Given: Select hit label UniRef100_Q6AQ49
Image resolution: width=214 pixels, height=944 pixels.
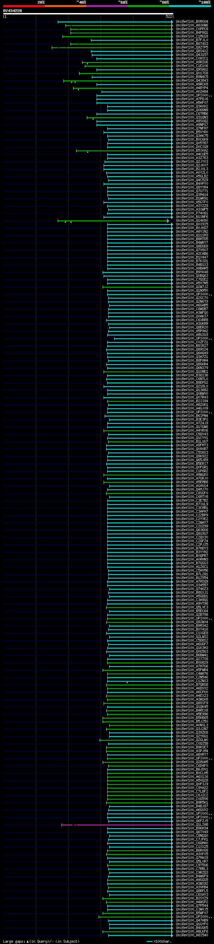Looking at the screenshot, I should click(192, 353).
